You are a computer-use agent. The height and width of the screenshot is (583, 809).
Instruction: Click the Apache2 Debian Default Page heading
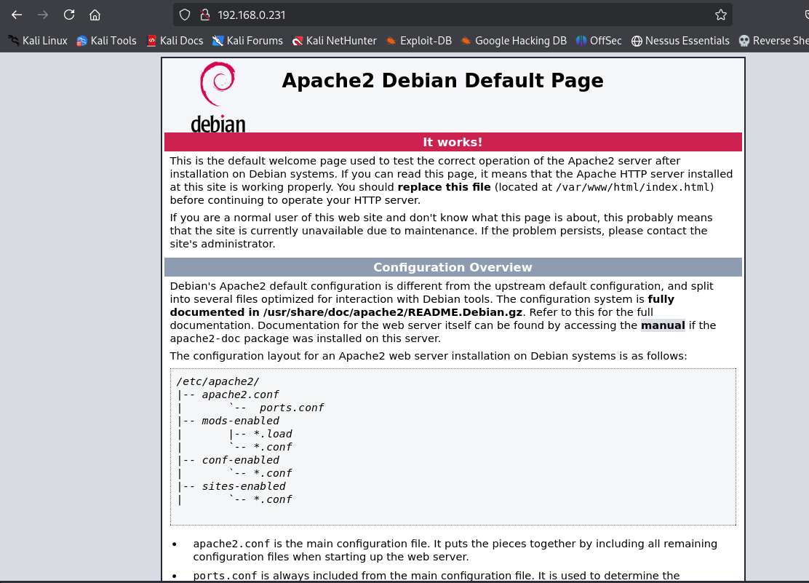[442, 81]
